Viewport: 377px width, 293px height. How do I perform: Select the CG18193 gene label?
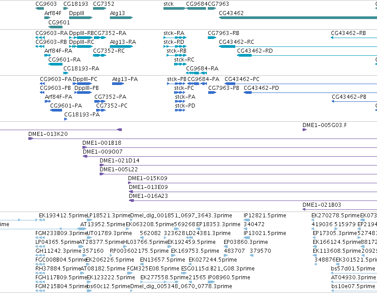pos(76,4)
